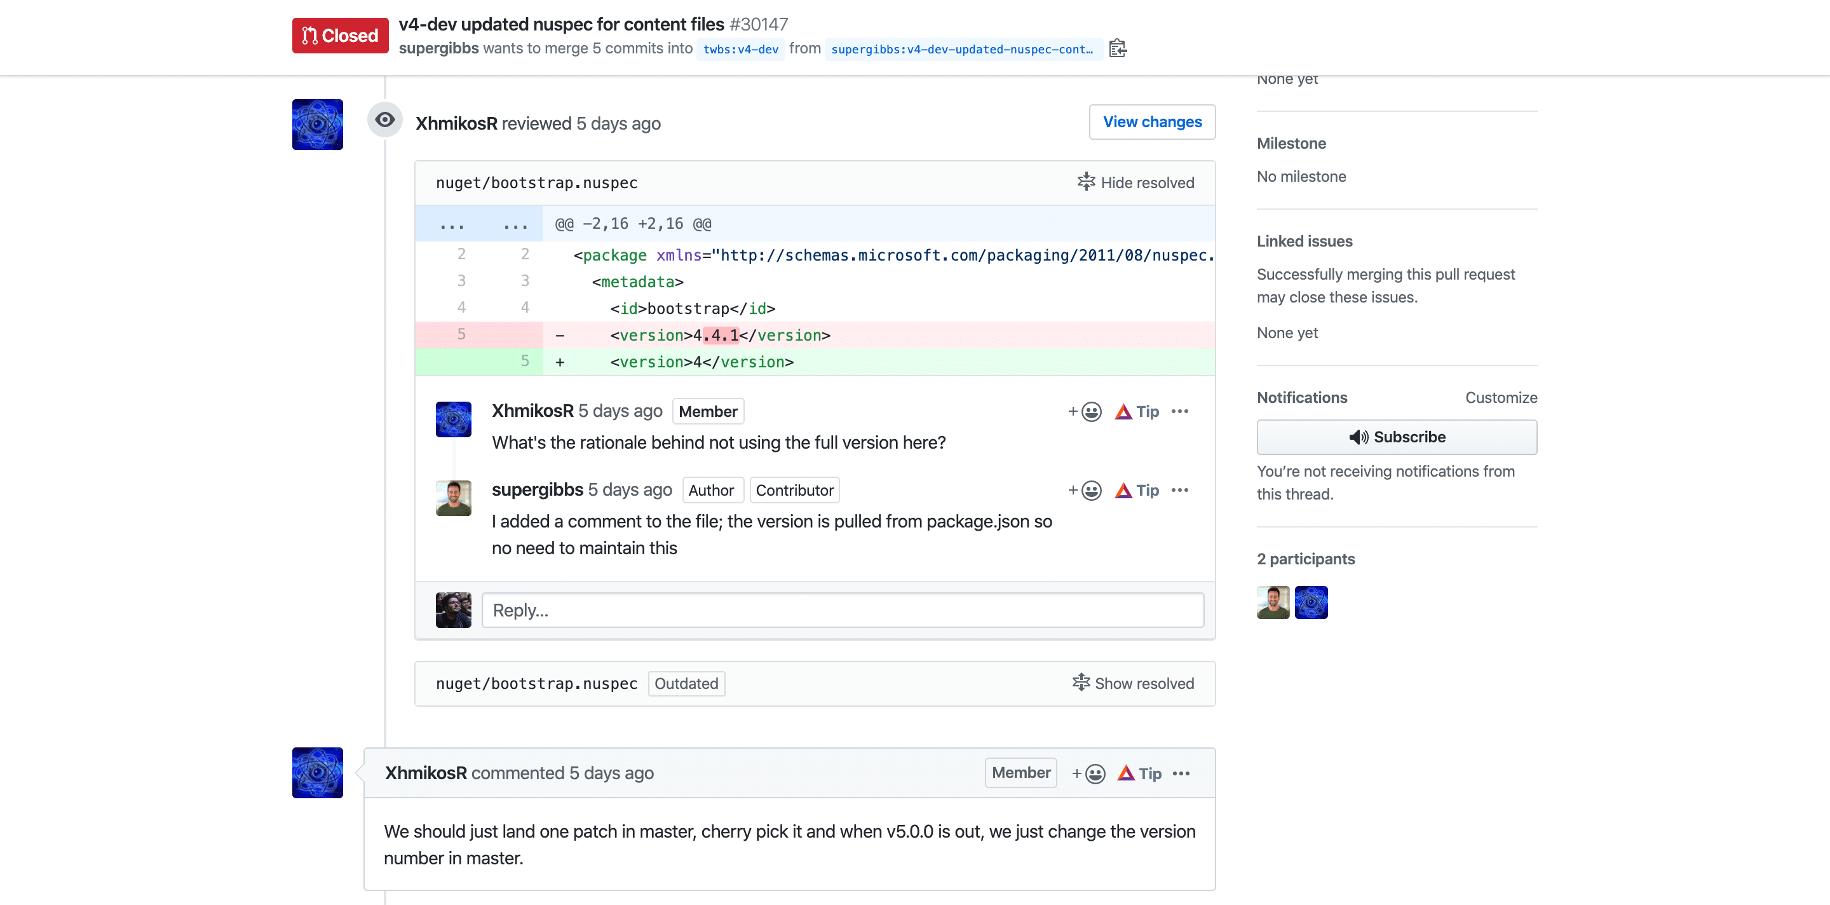The height and width of the screenshot is (905, 1830).
Task: Click the Tip icon on supergibbs comment
Action: [x=1123, y=489]
